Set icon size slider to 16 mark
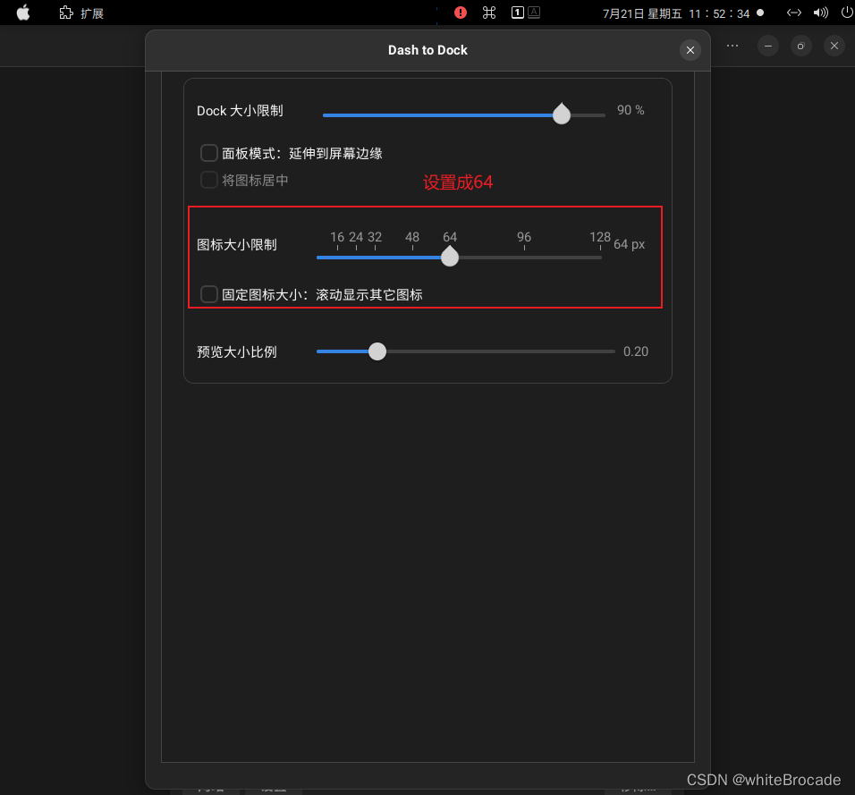The image size is (855, 795). click(x=337, y=258)
